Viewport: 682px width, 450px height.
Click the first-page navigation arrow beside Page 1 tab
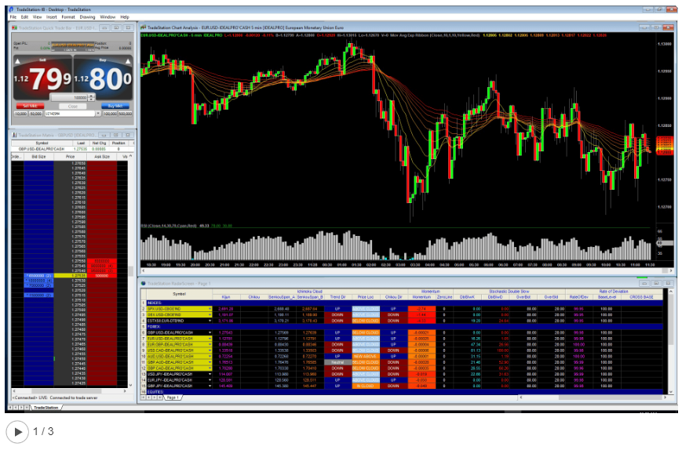[144, 397]
